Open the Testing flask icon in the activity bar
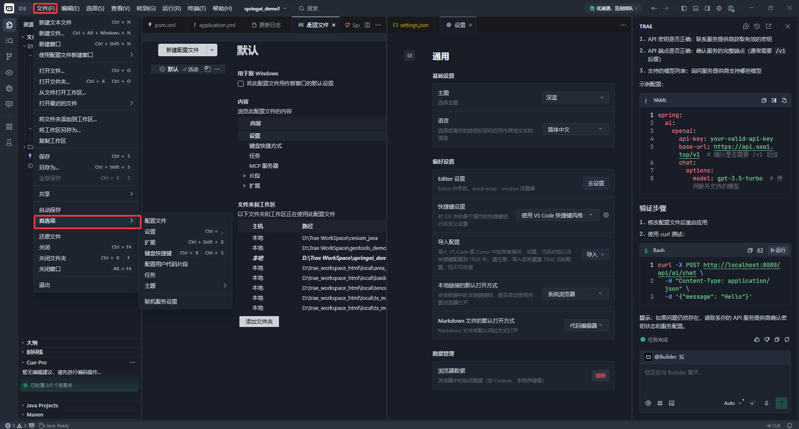 tap(9, 142)
